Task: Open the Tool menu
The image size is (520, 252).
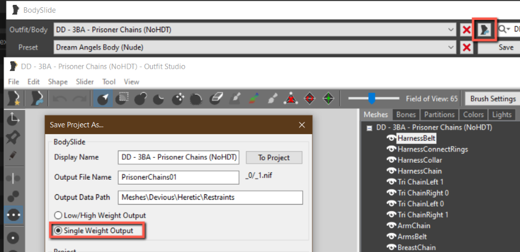Action: click(x=109, y=82)
